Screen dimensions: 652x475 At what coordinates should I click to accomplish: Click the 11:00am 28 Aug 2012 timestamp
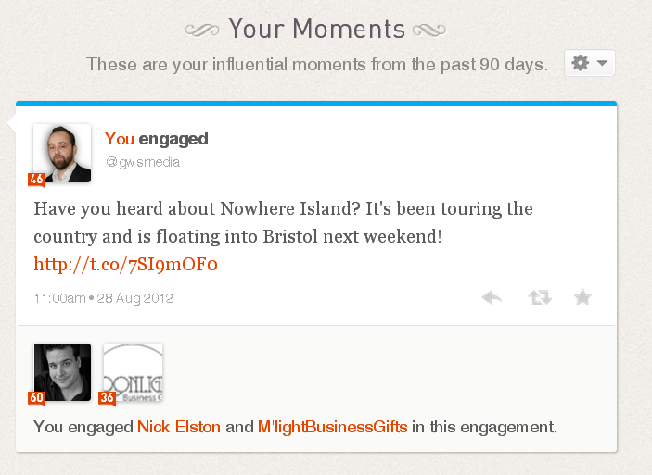coord(104,298)
